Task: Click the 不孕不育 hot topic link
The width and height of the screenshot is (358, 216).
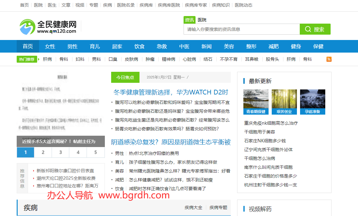Action: [229, 59]
